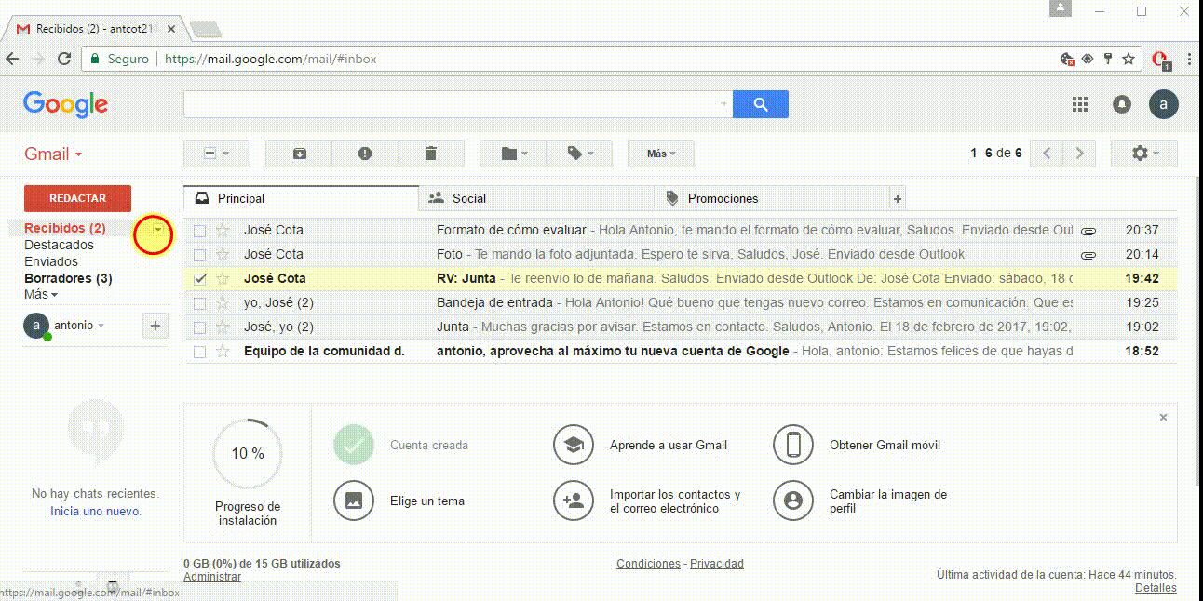This screenshot has width=1203, height=601.
Task: Open the Move to folder dropdown
Action: [513, 154]
